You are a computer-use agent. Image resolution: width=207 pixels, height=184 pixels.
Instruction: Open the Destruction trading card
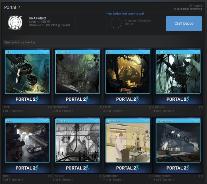tap(78, 76)
